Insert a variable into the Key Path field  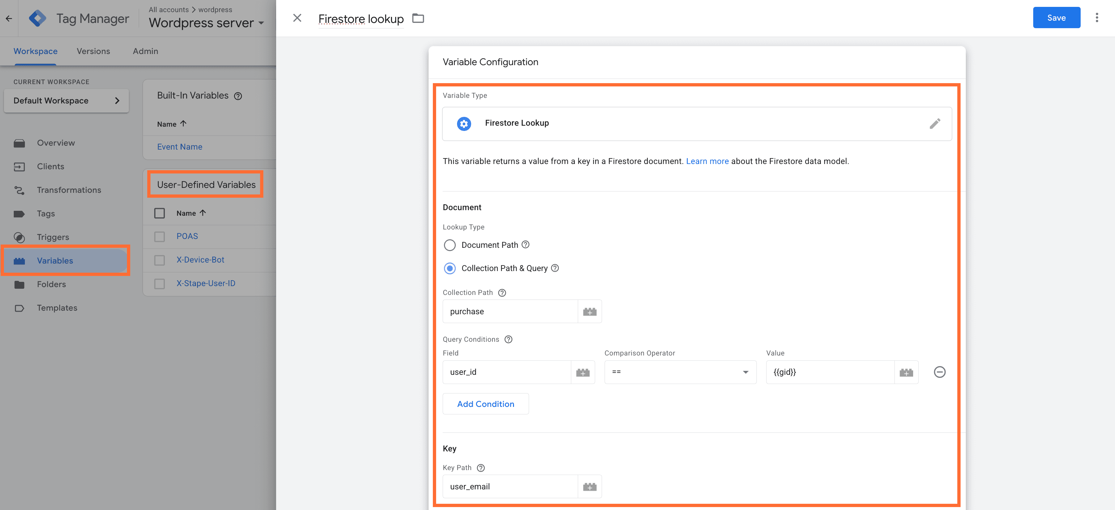coord(589,487)
